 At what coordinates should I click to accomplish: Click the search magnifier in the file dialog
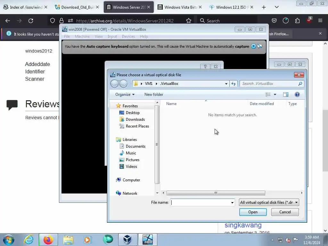click(x=300, y=84)
